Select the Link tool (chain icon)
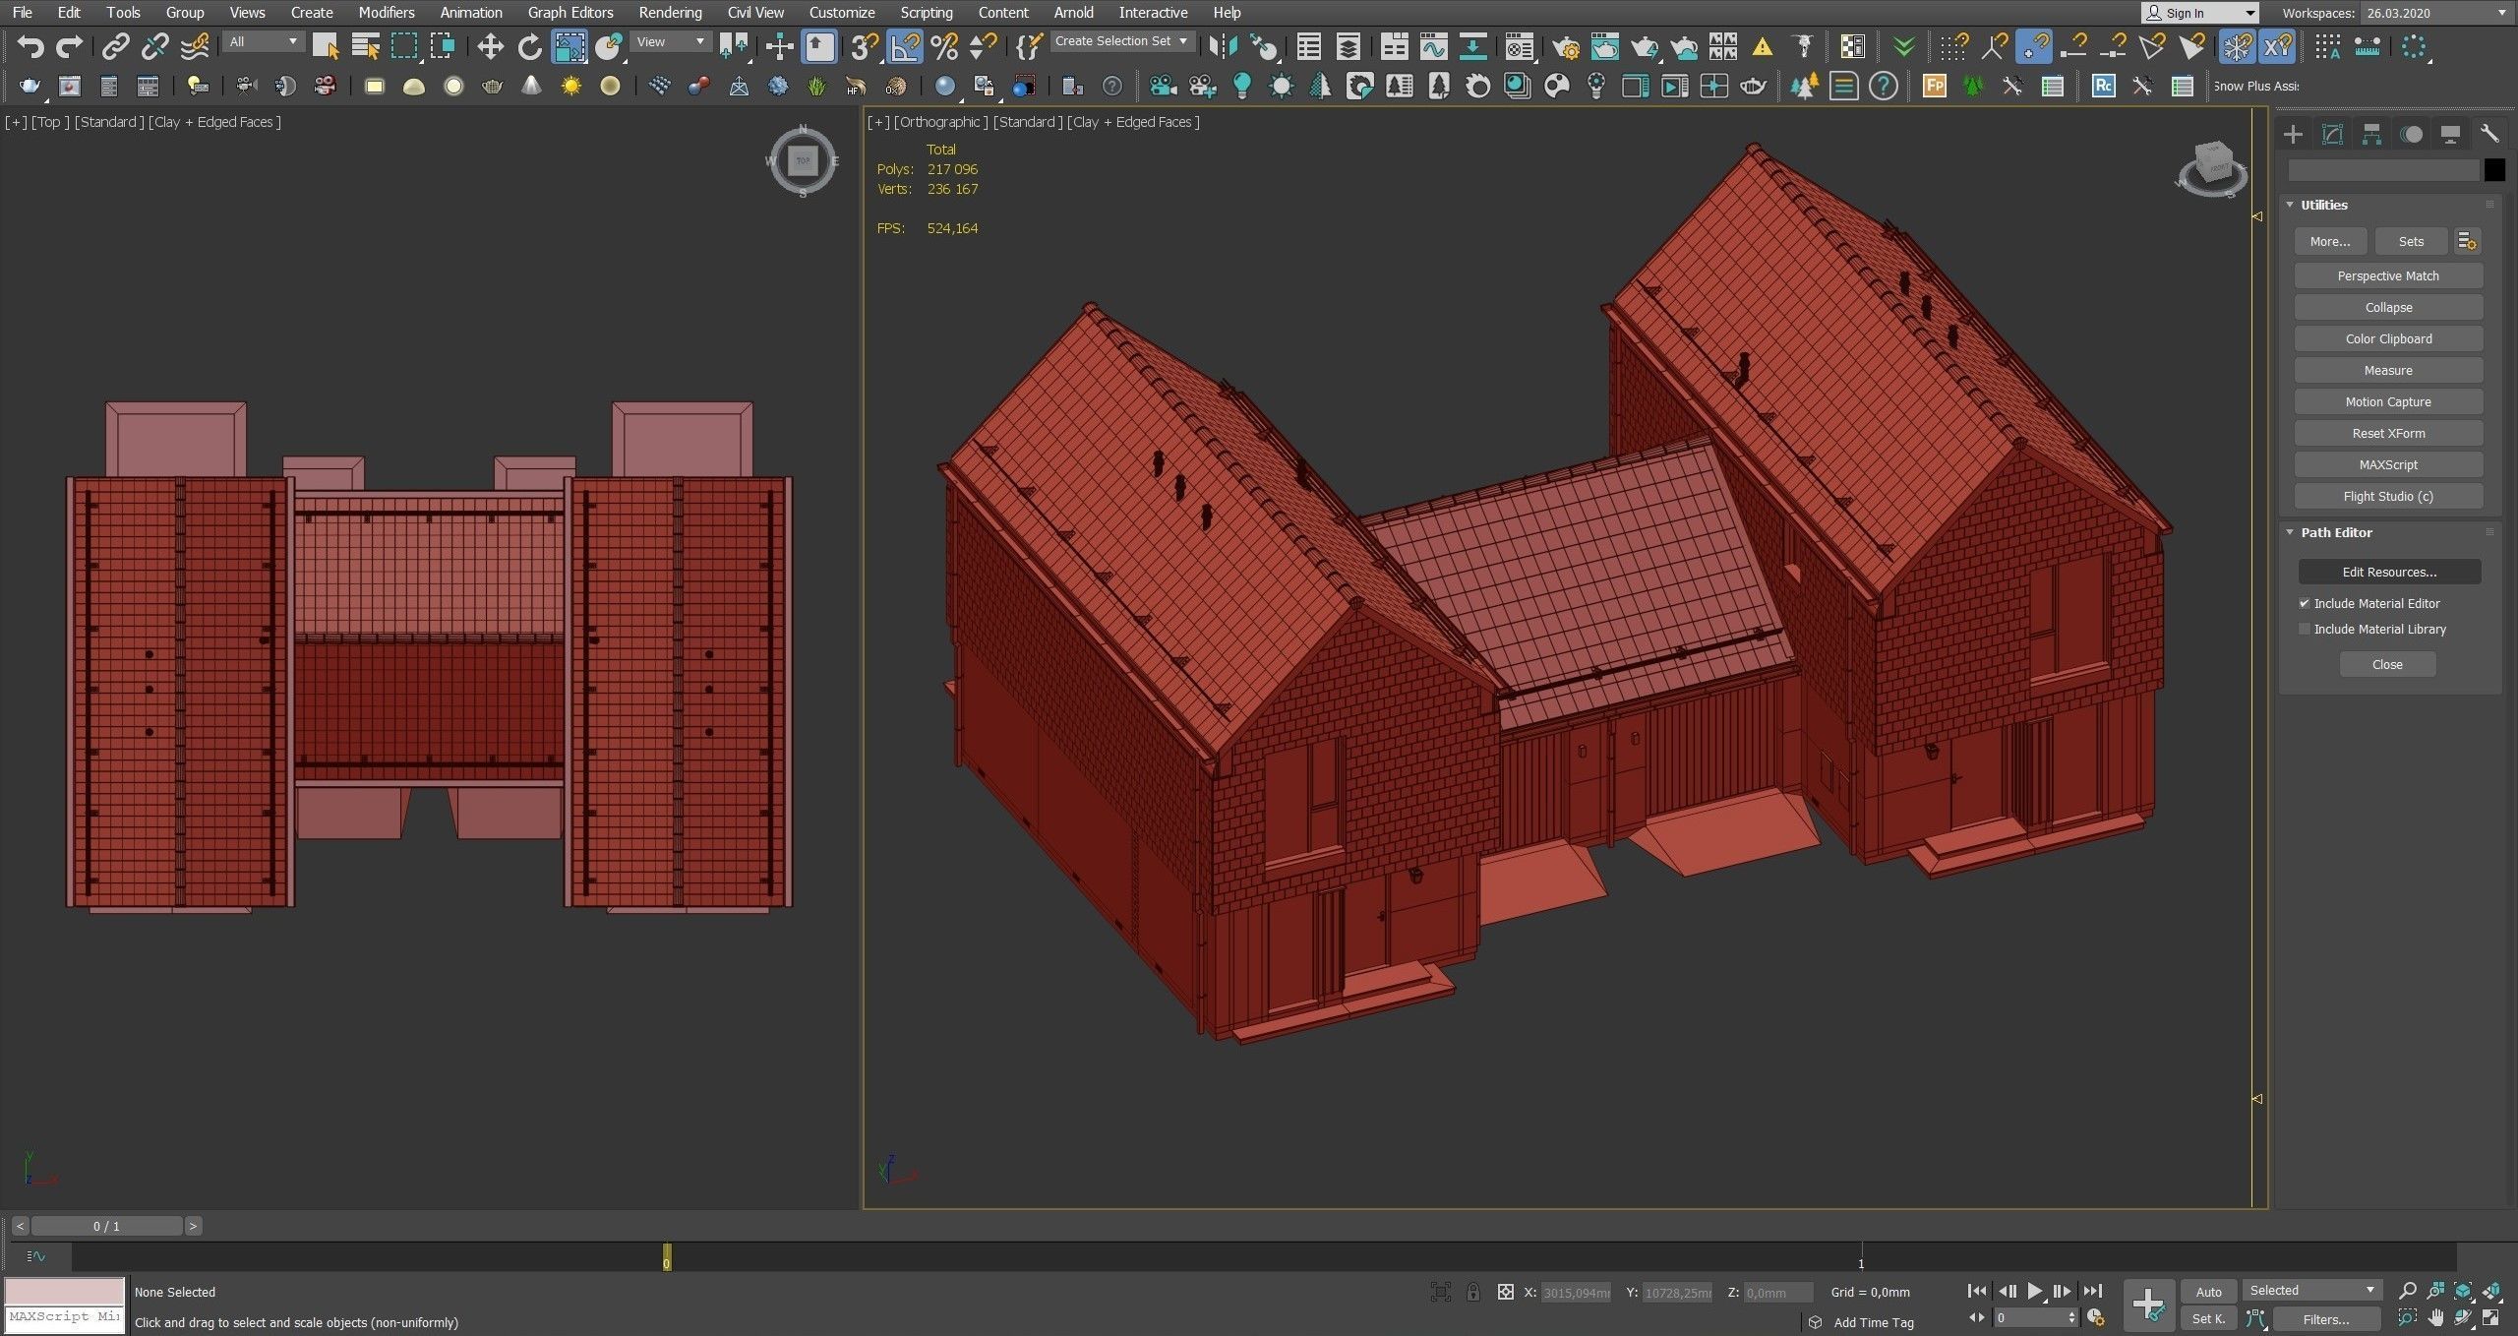The width and height of the screenshot is (2518, 1336). 116,46
